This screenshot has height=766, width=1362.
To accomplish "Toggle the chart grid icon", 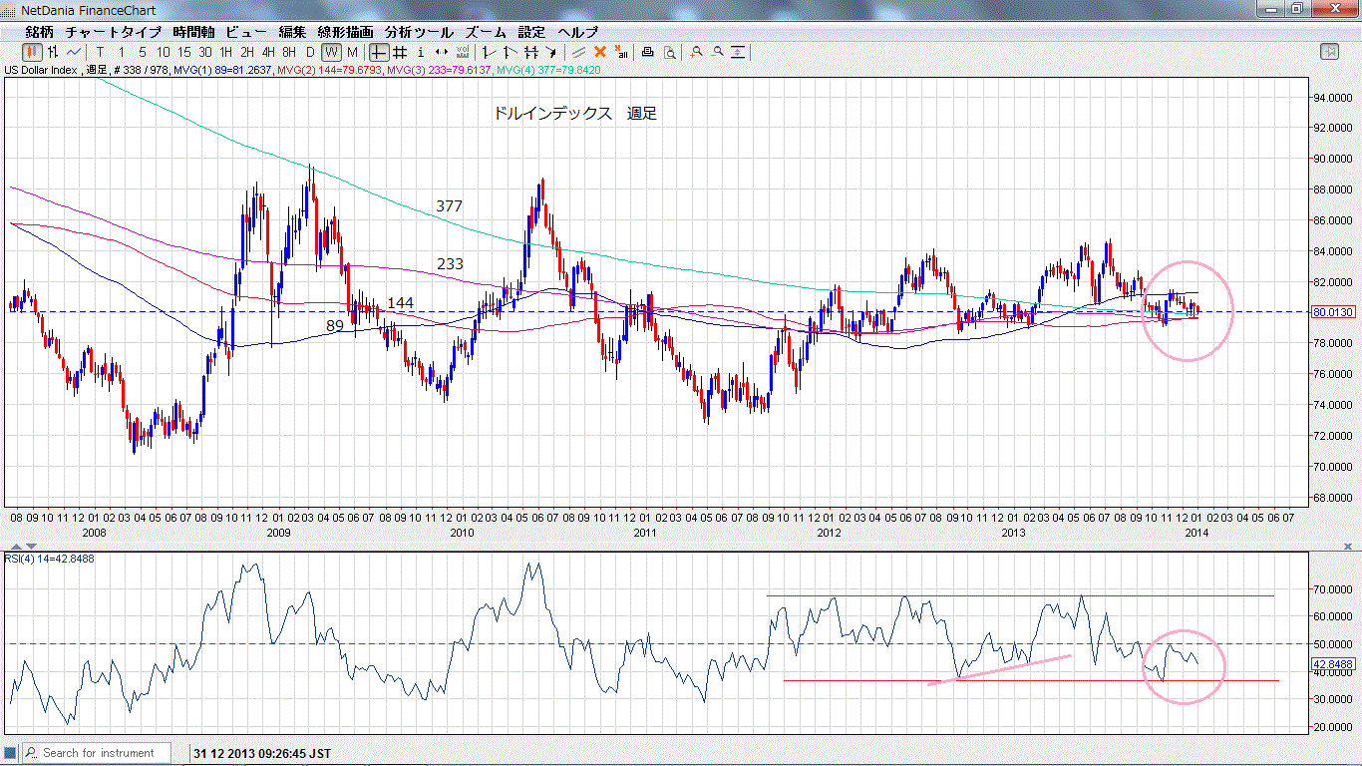I will (x=399, y=52).
